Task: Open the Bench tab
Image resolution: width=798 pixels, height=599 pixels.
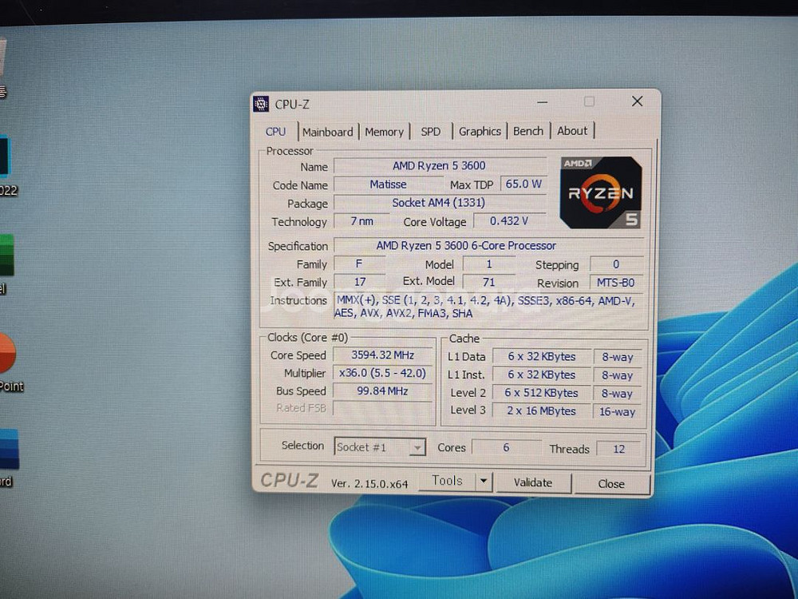Action: (527, 131)
